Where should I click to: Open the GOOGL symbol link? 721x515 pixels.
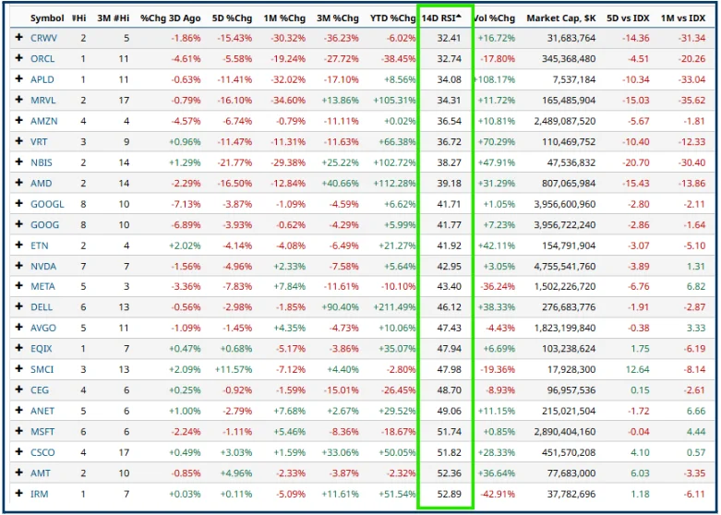click(x=47, y=204)
